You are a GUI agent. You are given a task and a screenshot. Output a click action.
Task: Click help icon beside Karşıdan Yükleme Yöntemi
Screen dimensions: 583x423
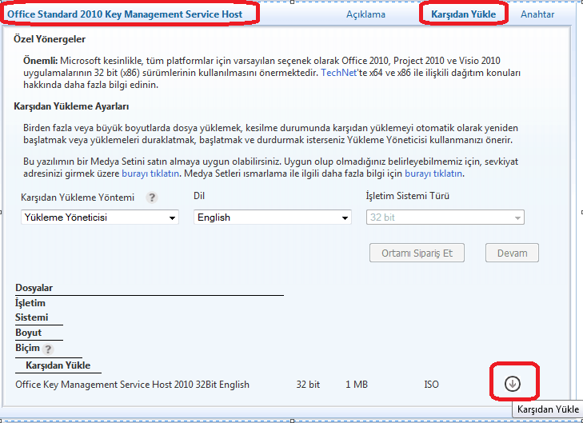(x=151, y=198)
